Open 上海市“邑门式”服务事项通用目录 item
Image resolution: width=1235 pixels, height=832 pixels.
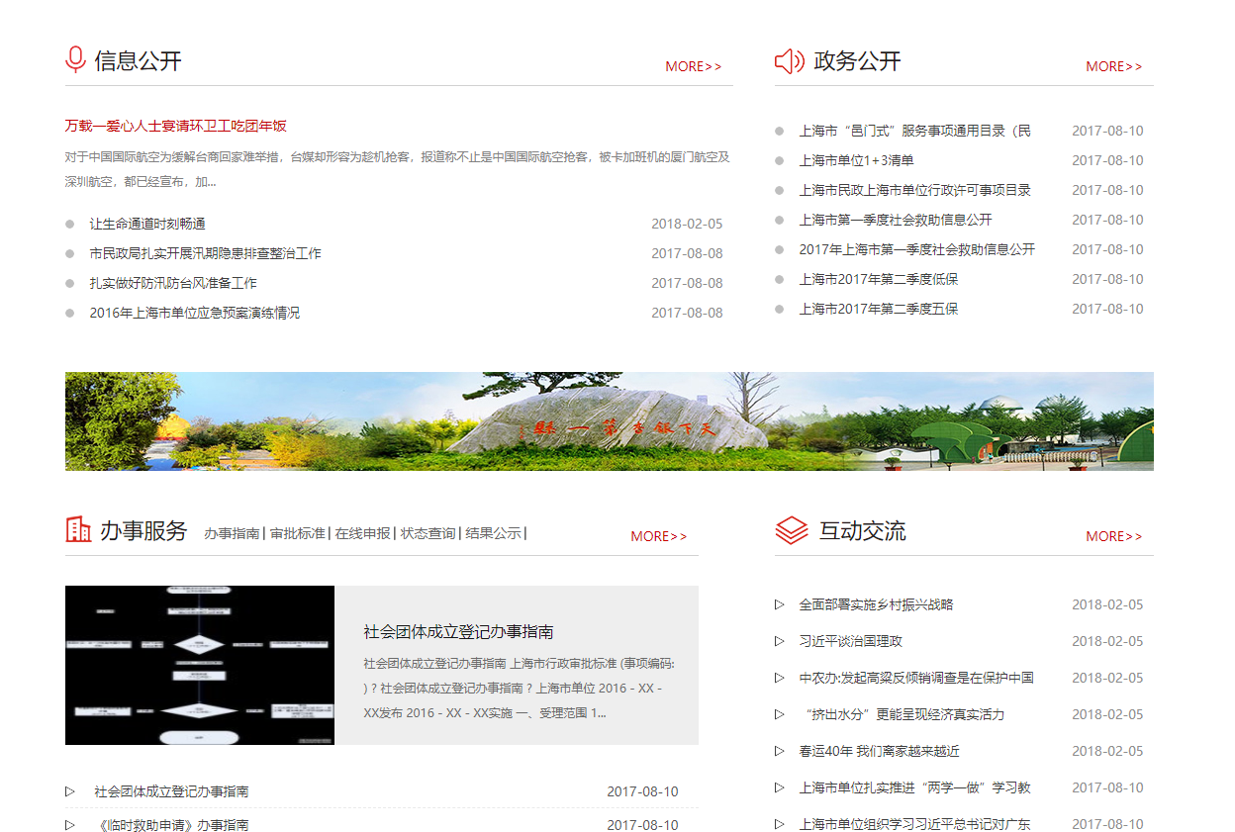pyautogui.click(x=915, y=131)
